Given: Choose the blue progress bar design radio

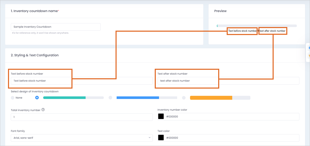Looking at the screenshot, I should pyautogui.click(x=110, y=98).
